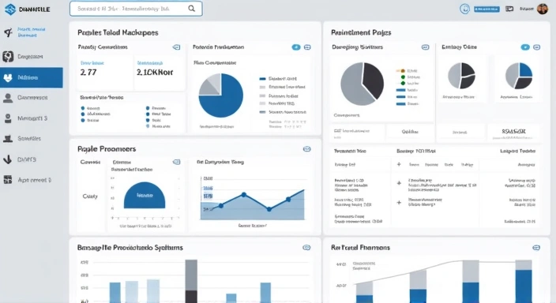Click the laptop-shaped sidebar icon
This screenshot has width=556, height=303.
(8, 139)
